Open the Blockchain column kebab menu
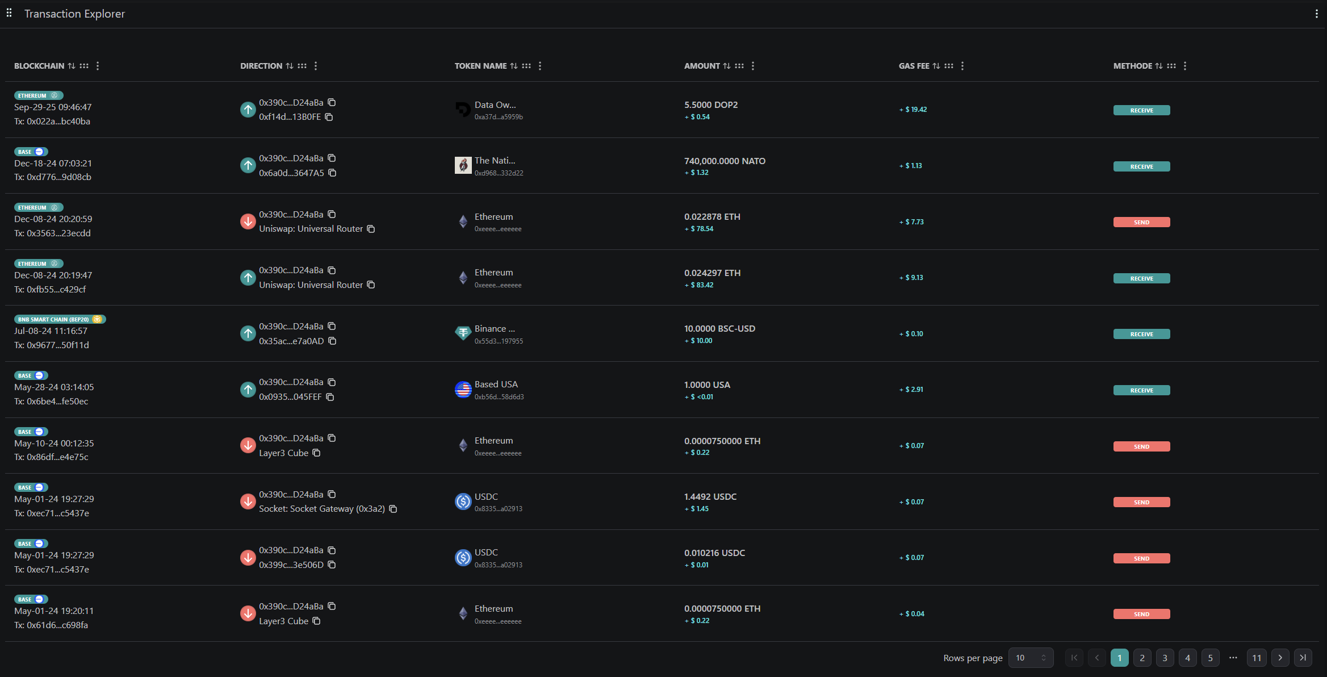 tap(97, 65)
